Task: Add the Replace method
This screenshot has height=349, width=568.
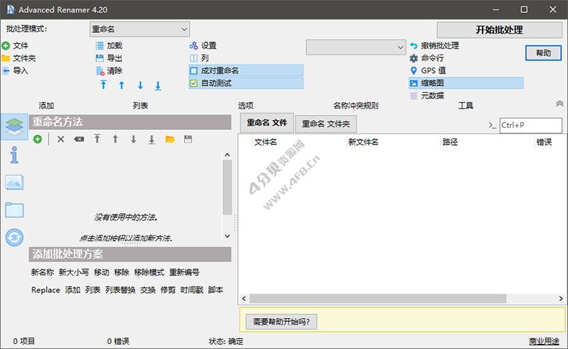Action: coord(45,290)
